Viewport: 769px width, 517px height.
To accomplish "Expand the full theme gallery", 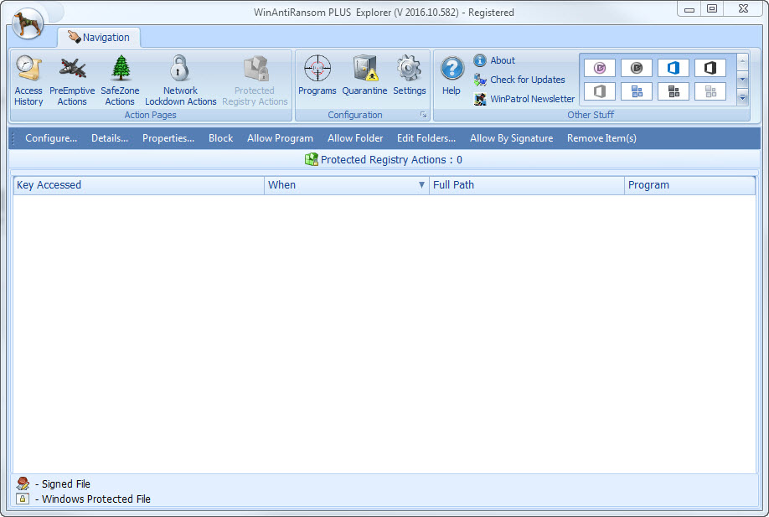I will 742,97.
